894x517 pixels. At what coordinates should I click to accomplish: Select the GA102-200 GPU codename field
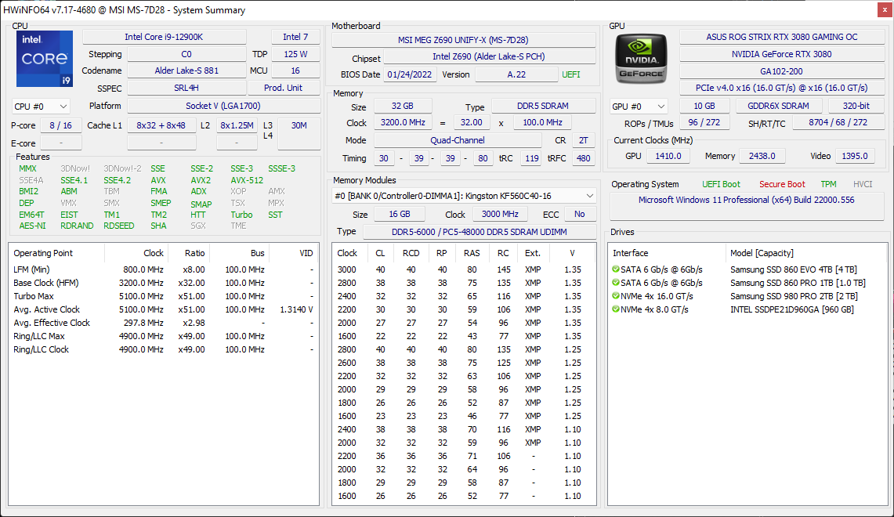coord(782,71)
